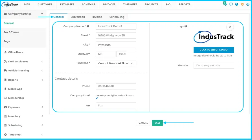Switch to the Scheduling tab

(x=117, y=17)
